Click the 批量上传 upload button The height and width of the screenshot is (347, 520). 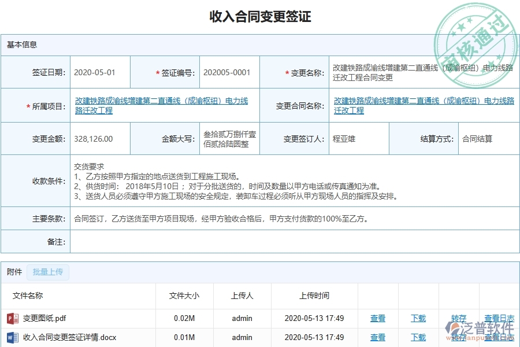click(48, 272)
